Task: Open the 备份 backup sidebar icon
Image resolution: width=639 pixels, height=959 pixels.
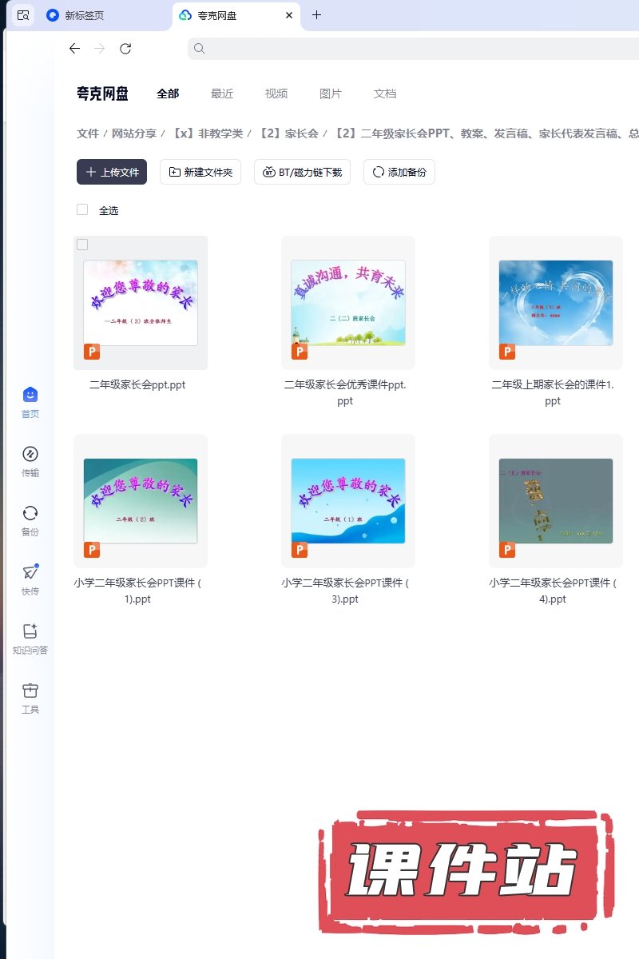Action: coord(30,514)
